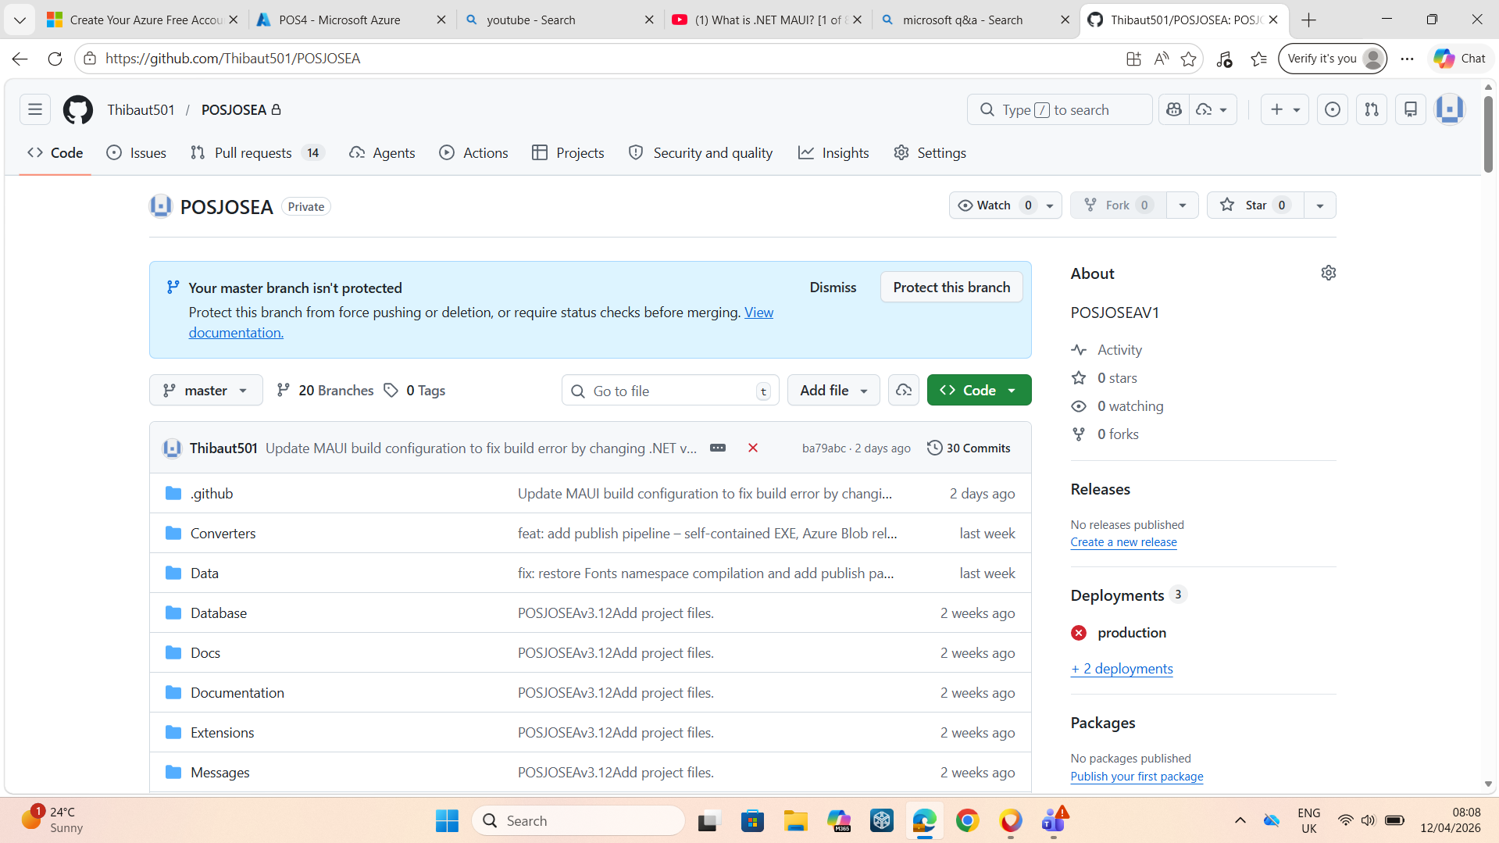
Task: Go to the Actions tab
Action: pos(473,153)
